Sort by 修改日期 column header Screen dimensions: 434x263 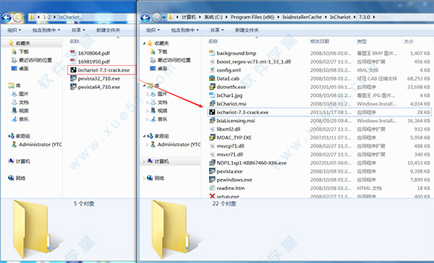click(x=320, y=41)
